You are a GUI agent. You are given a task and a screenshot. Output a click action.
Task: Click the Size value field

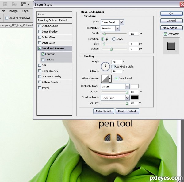pos(134,44)
